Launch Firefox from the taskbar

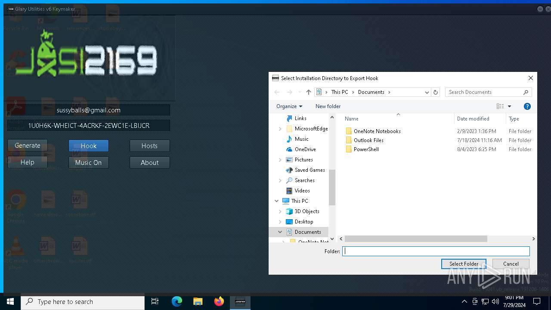(219, 302)
